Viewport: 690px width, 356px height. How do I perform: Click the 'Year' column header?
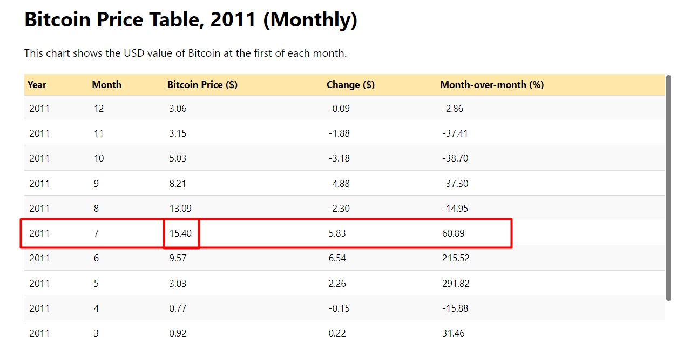[x=37, y=85]
